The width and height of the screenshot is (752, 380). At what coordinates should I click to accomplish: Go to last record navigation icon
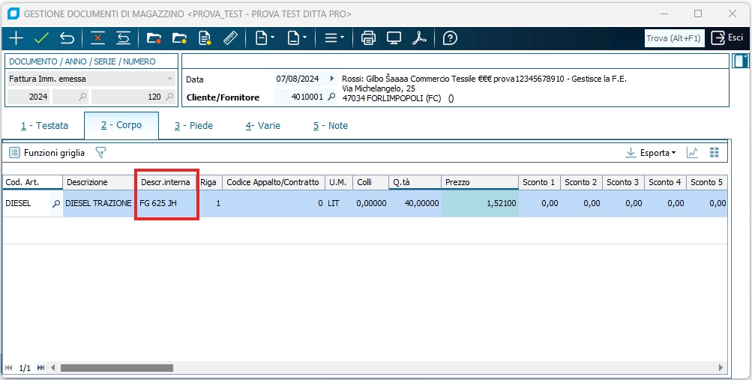click(x=40, y=368)
